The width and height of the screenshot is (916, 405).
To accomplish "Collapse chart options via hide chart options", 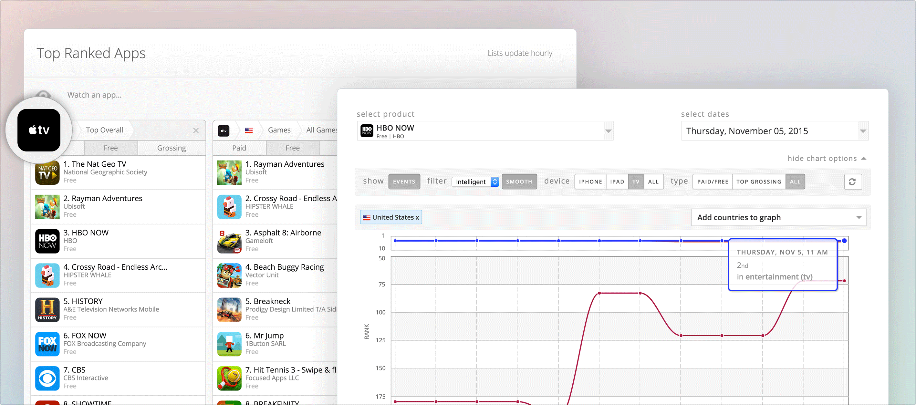I will 827,159.
